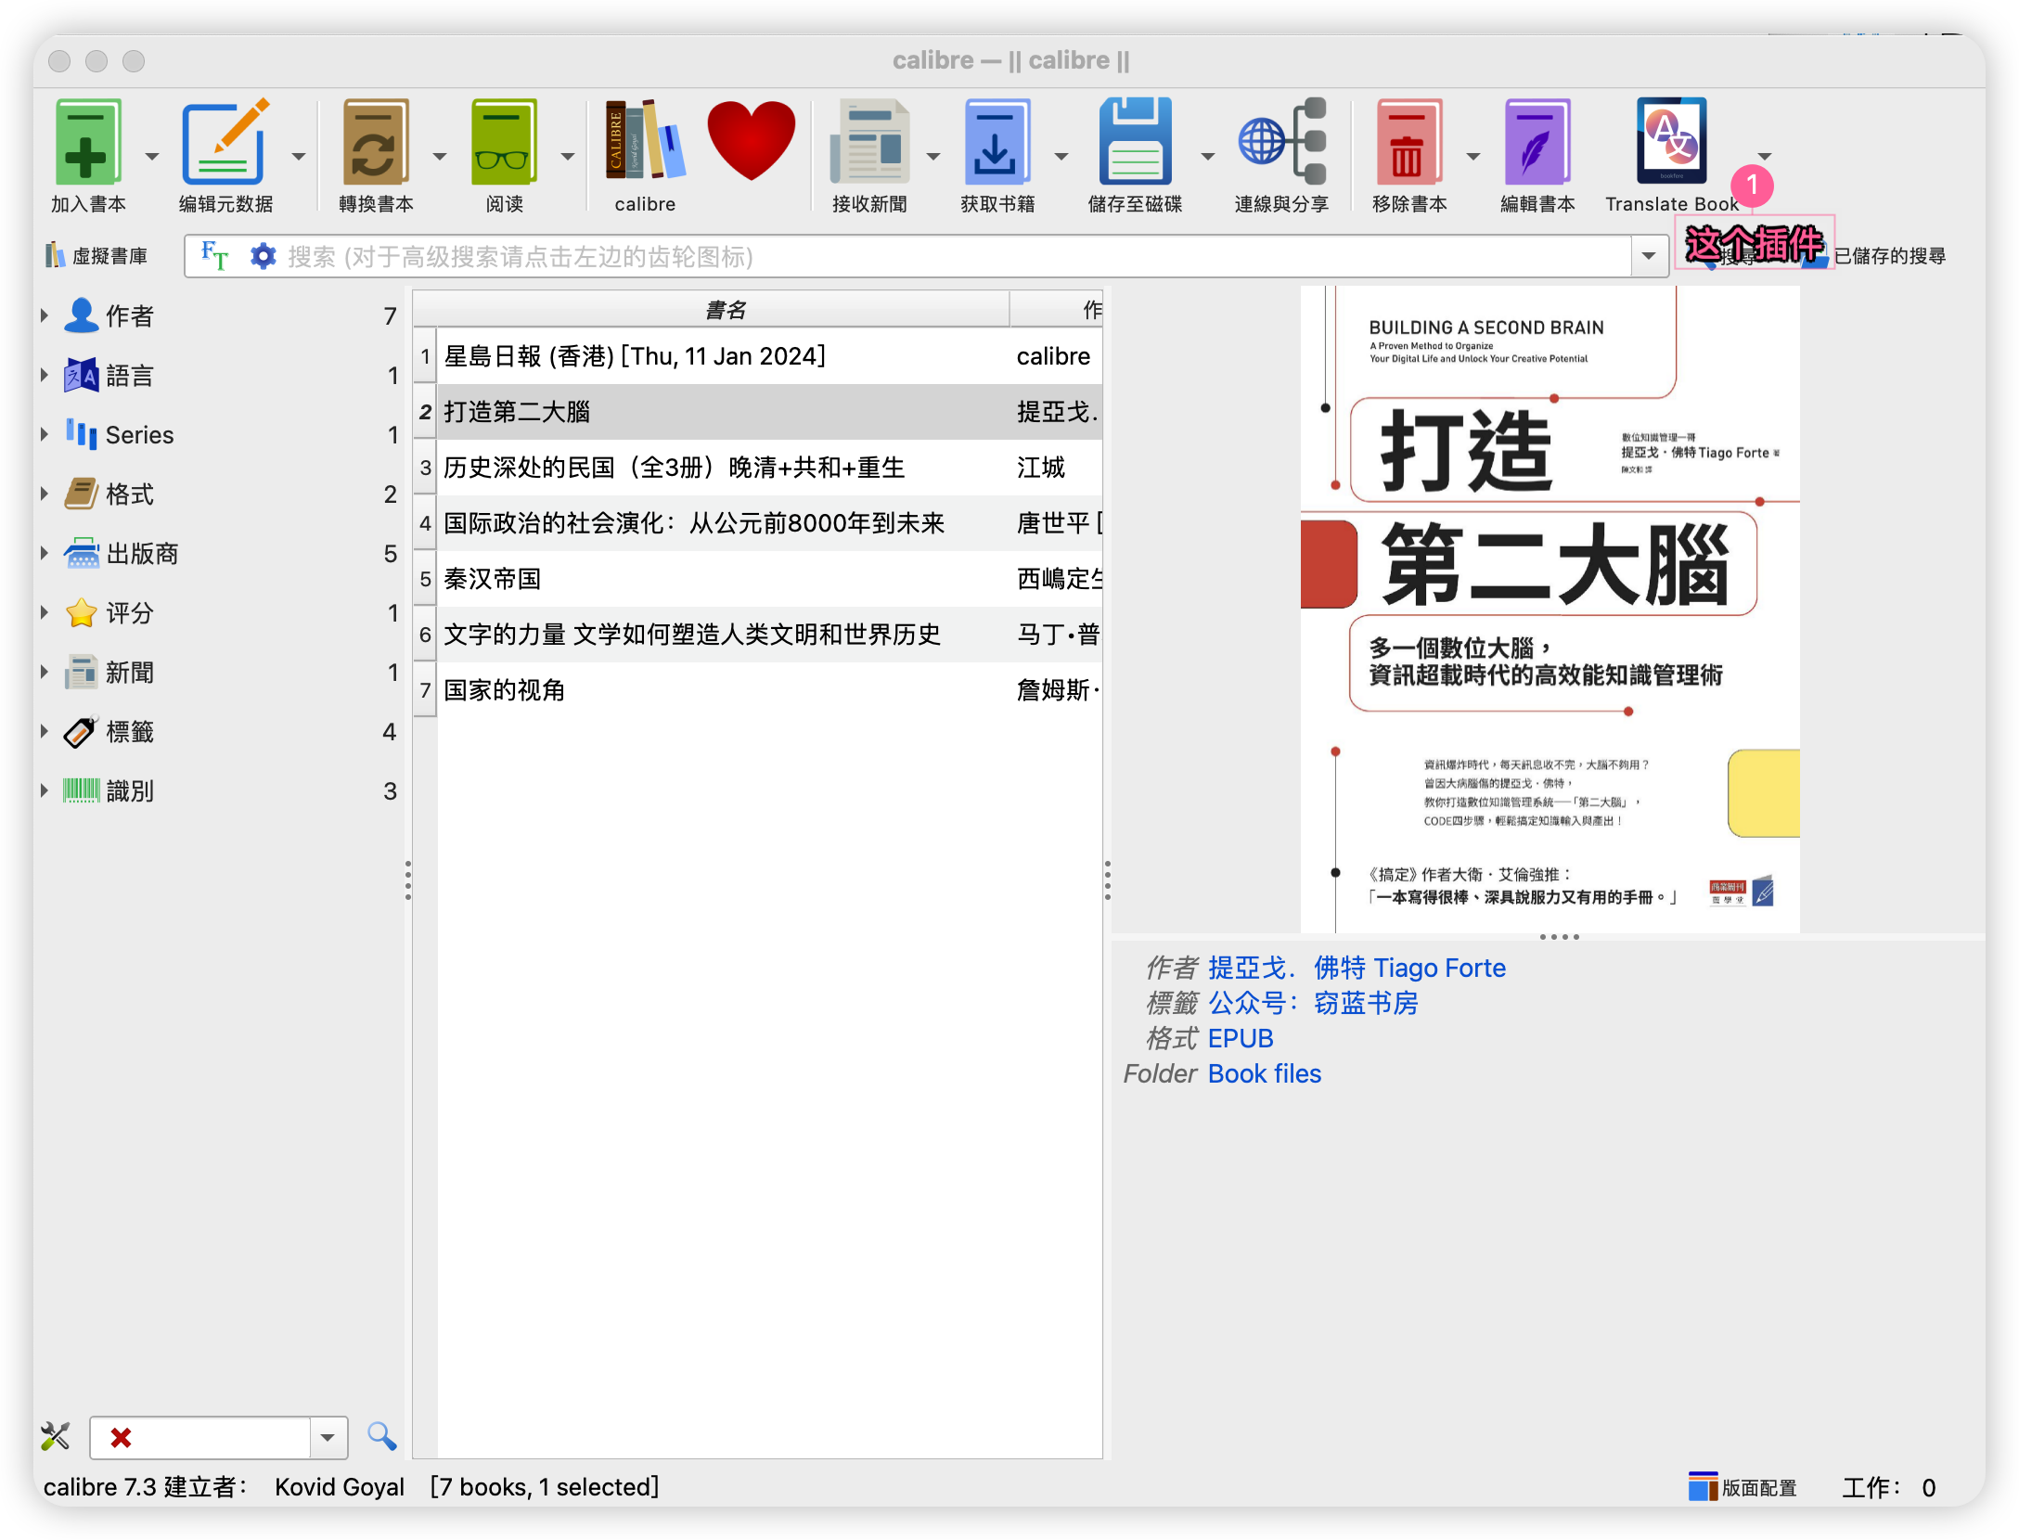2019x1540 pixels.
Task: Open Read (阅读) dropdown arrow
Action: tap(568, 156)
